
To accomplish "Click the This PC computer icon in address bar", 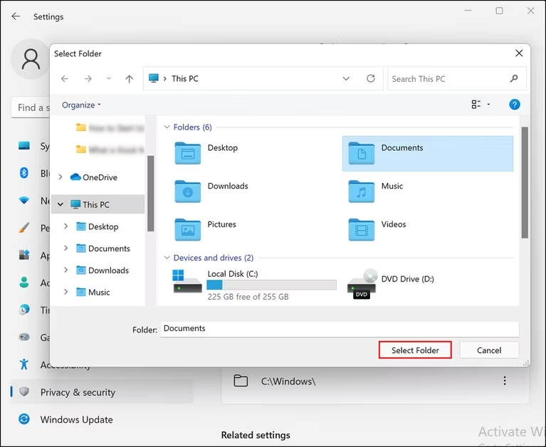I will [x=154, y=78].
